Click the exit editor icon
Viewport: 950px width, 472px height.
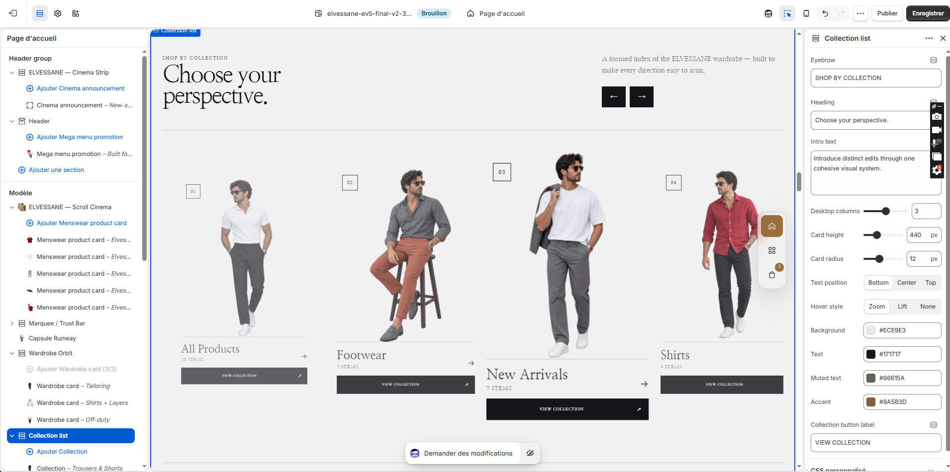13,13
